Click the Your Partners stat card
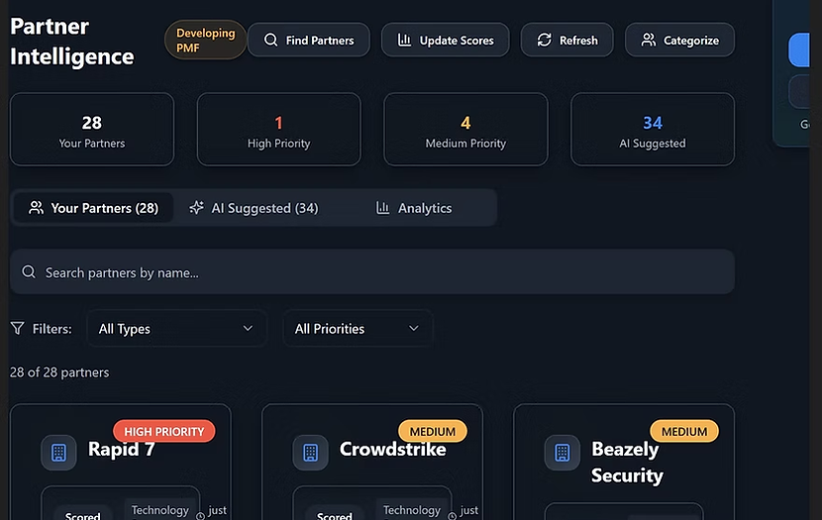This screenshot has width=822, height=520. pos(92,130)
